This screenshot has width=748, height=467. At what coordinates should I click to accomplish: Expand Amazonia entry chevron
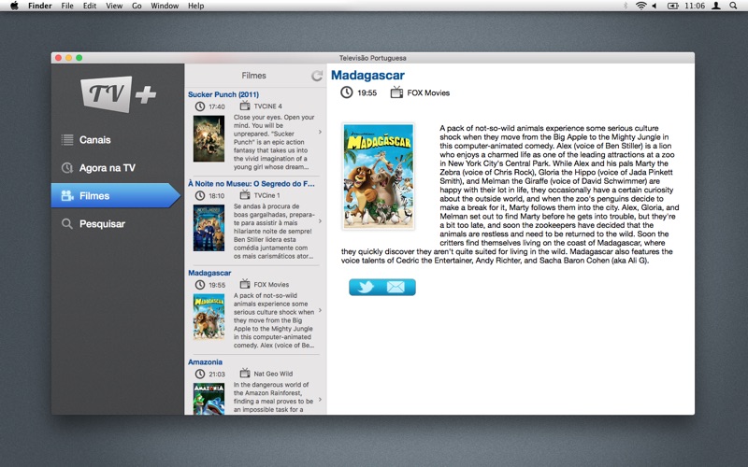tap(320, 400)
